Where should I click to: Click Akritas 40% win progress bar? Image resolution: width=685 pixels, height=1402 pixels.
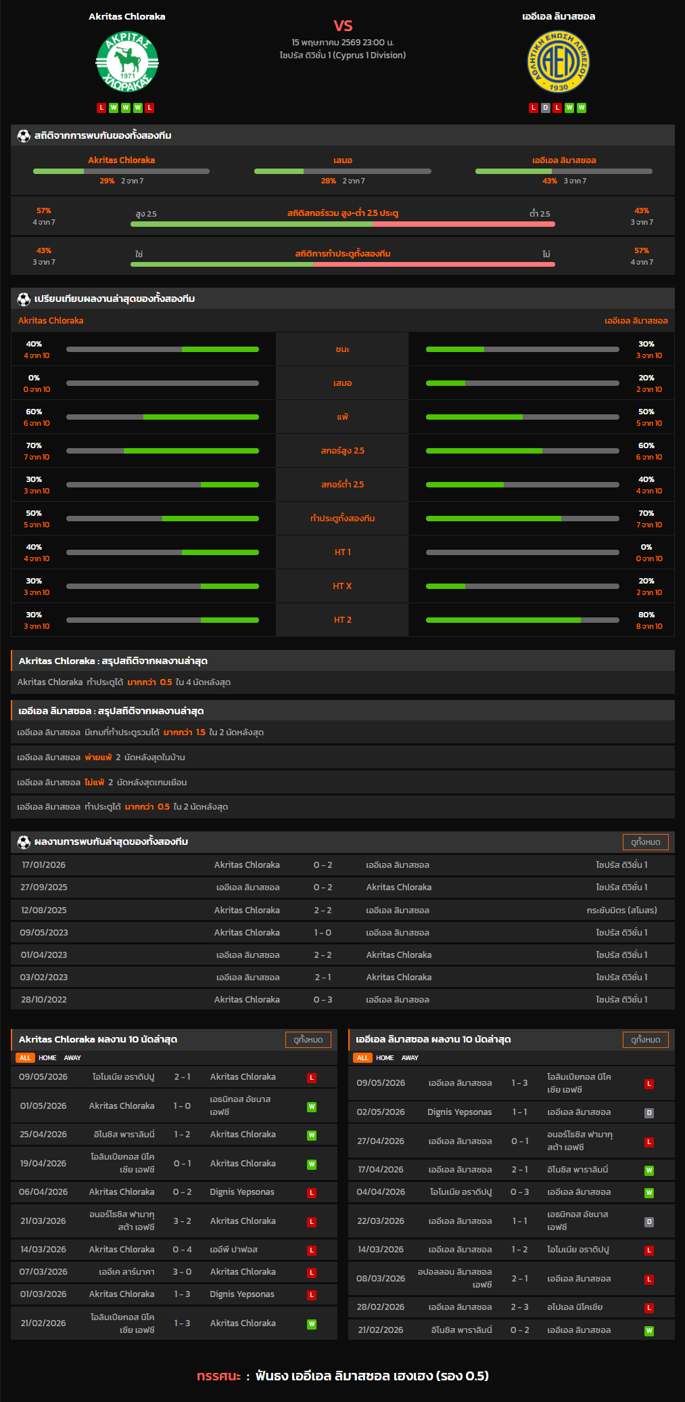162,349
